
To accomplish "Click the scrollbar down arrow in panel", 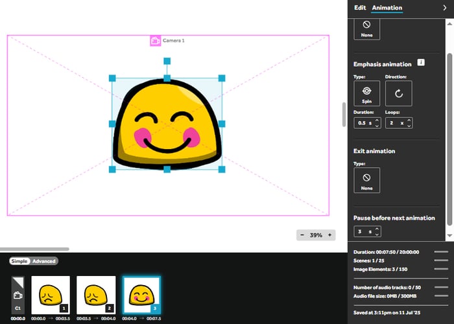I will [x=449, y=235].
